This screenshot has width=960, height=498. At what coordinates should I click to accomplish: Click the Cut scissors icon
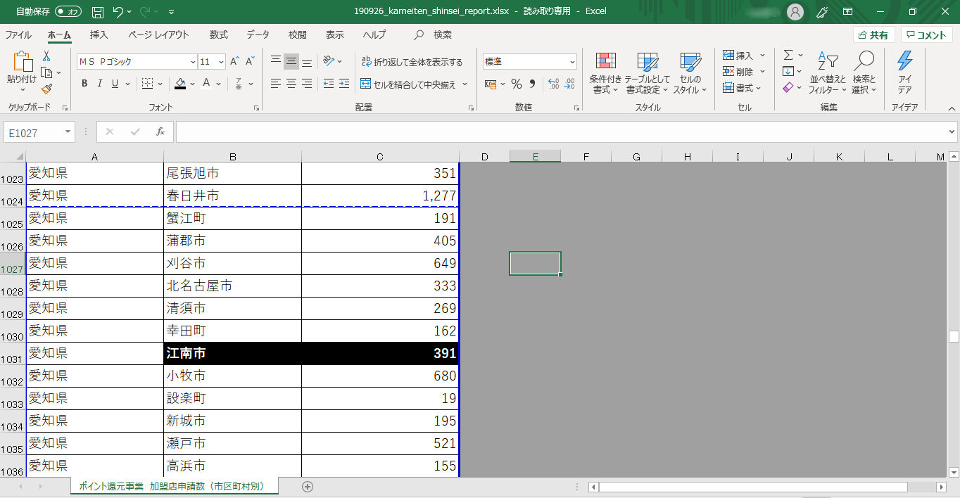[46, 56]
